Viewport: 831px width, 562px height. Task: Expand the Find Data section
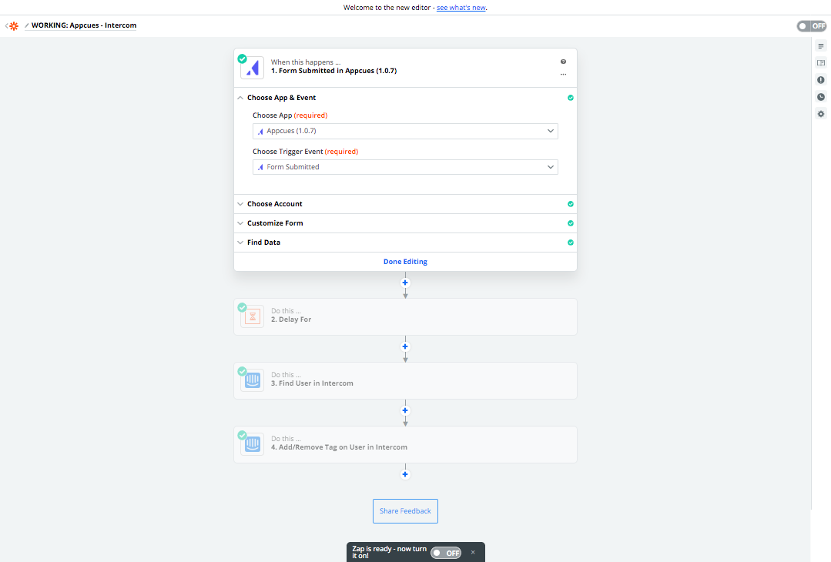coord(405,242)
